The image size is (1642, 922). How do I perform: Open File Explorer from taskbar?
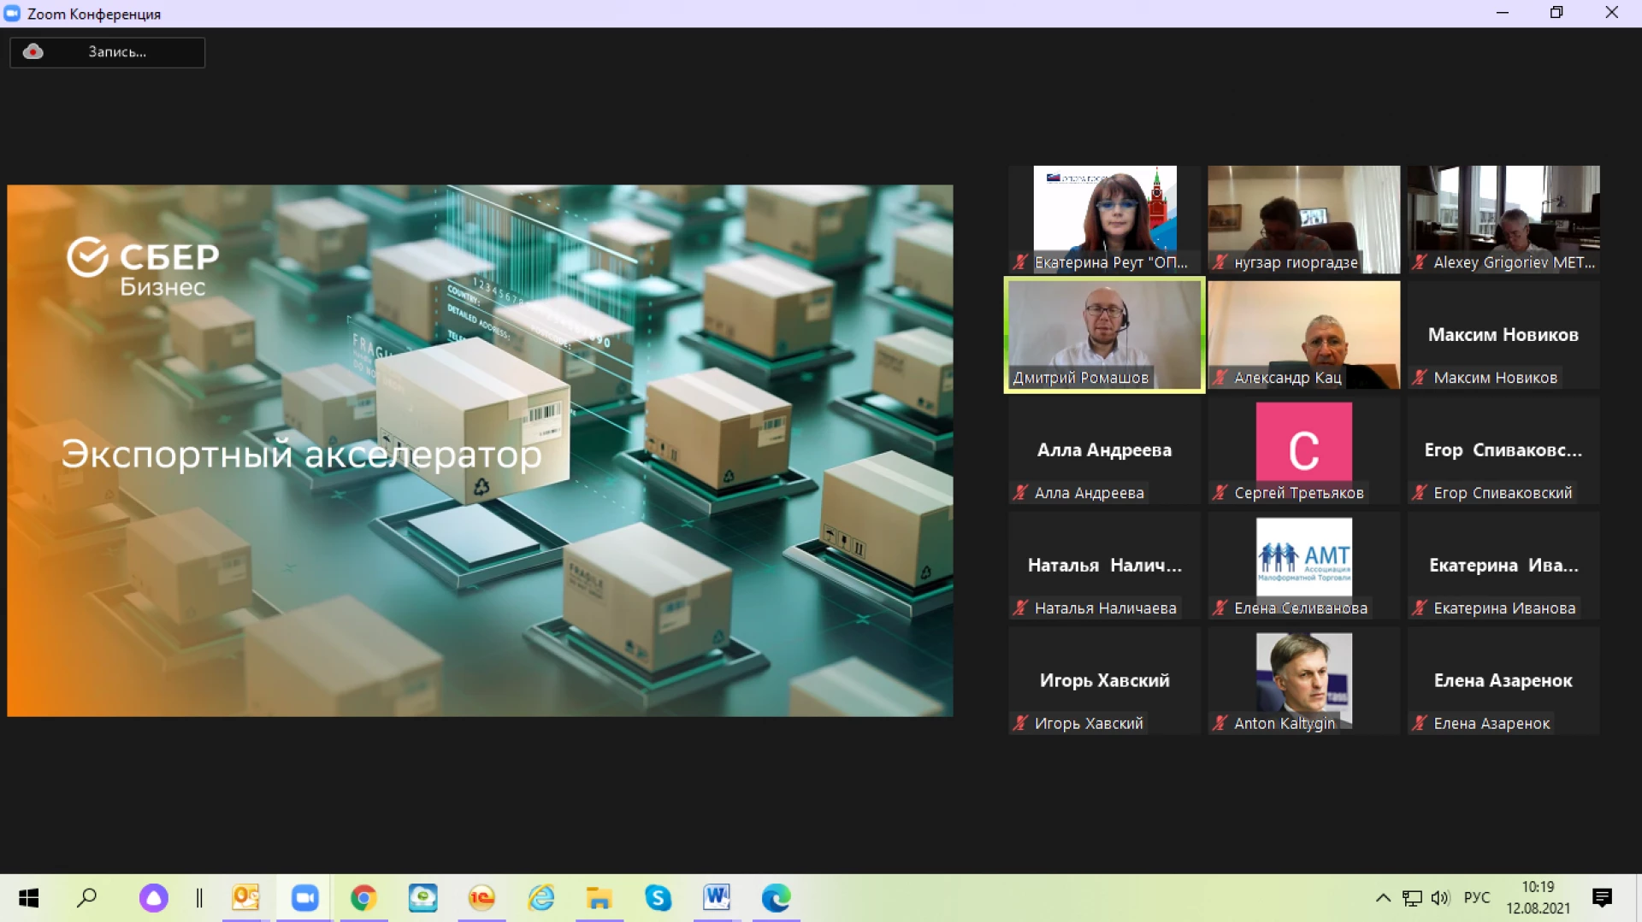pos(599,898)
